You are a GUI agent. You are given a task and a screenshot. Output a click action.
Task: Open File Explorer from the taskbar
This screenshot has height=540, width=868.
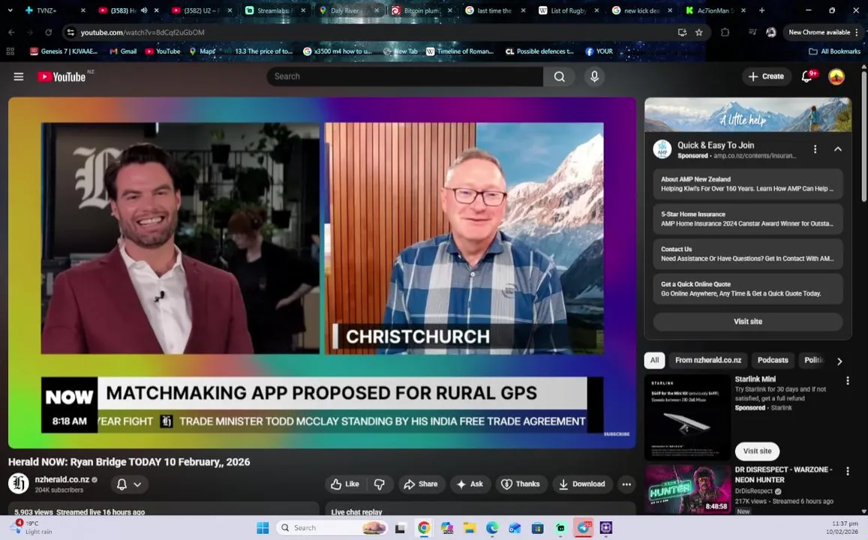coord(470,528)
